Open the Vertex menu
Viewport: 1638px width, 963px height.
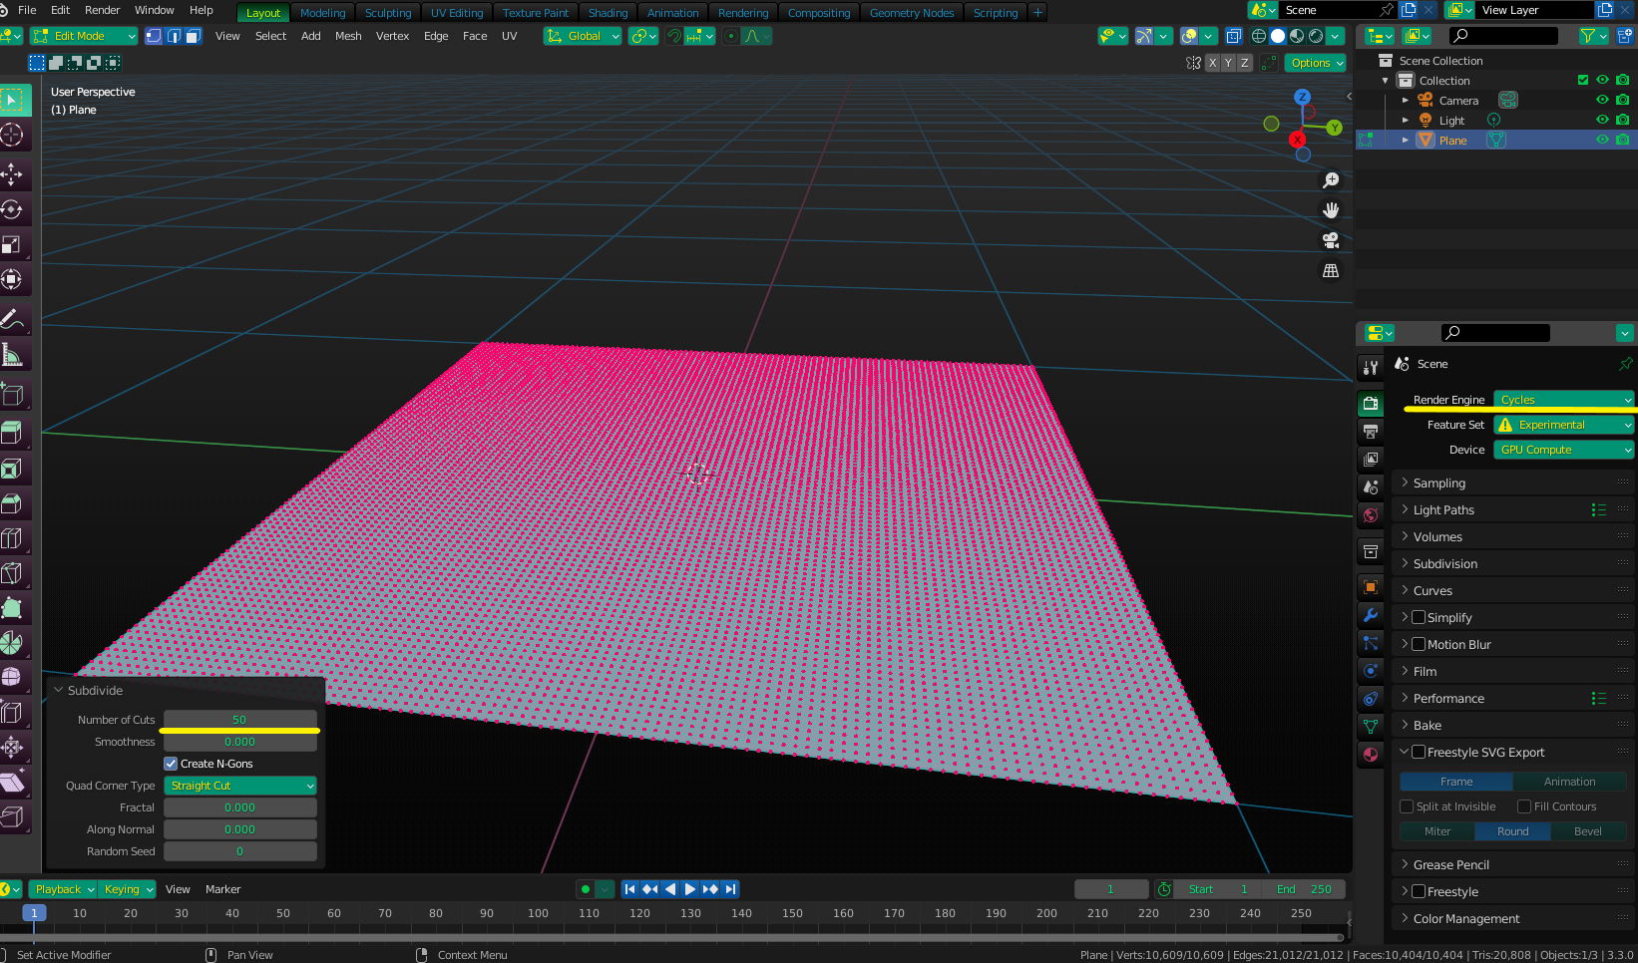[392, 36]
